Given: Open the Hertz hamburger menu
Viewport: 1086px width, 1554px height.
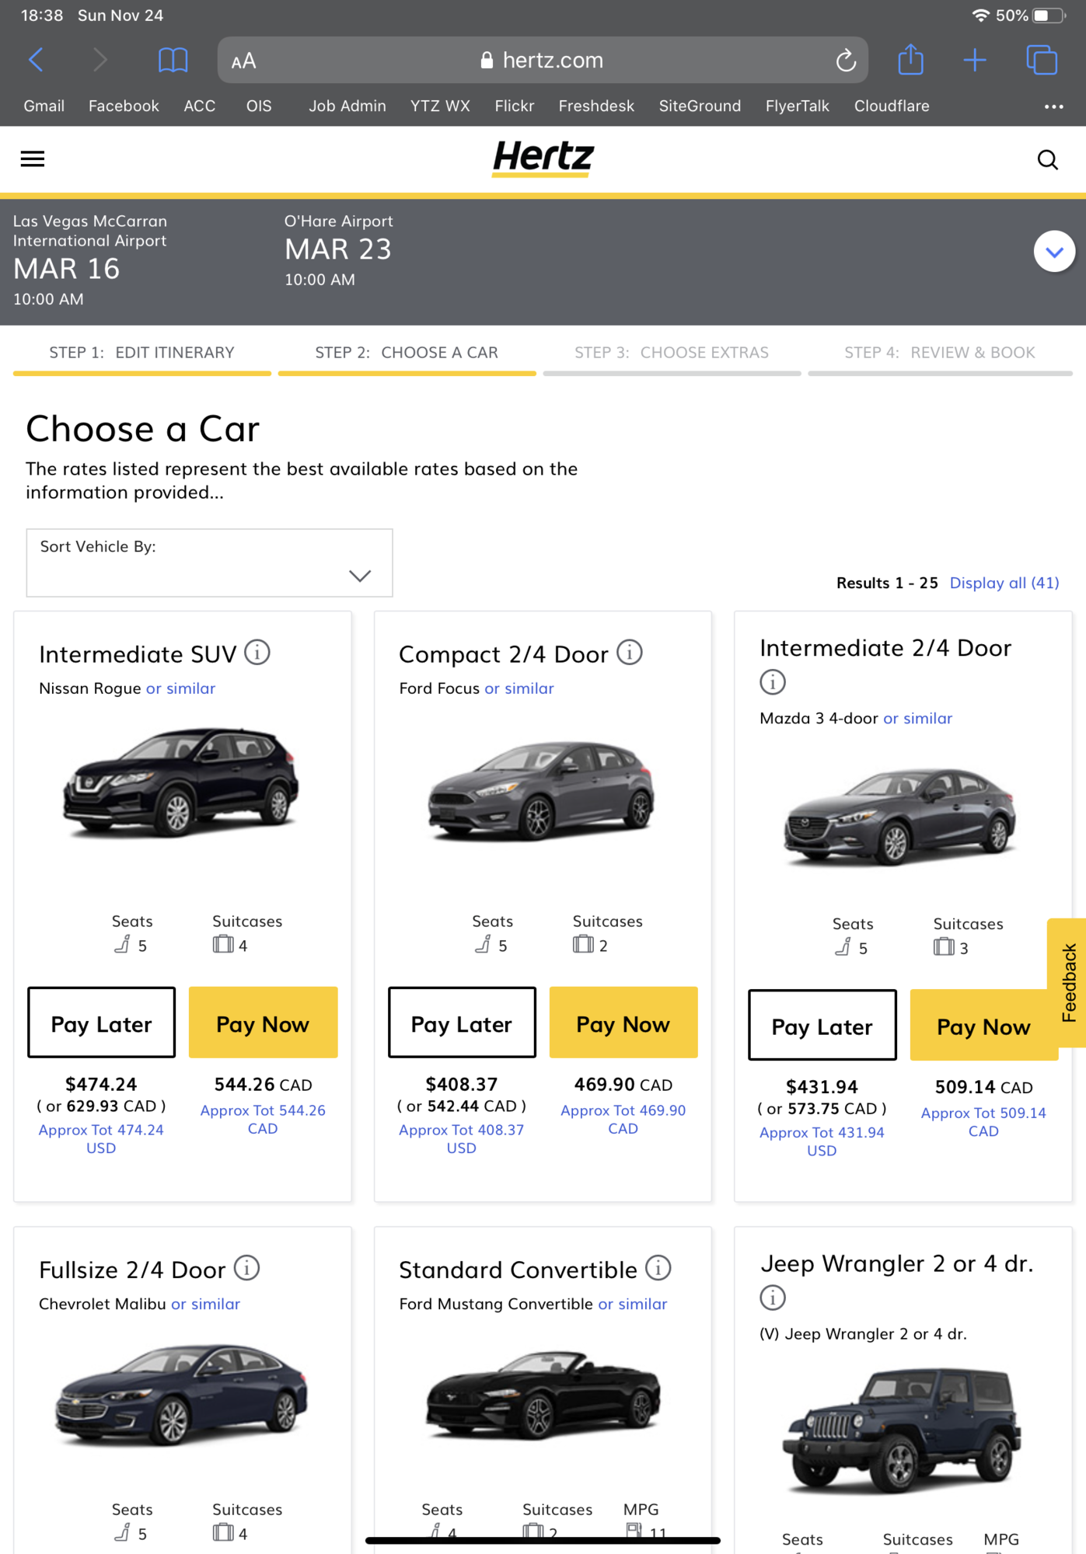Looking at the screenshot, I should point(33,159).
